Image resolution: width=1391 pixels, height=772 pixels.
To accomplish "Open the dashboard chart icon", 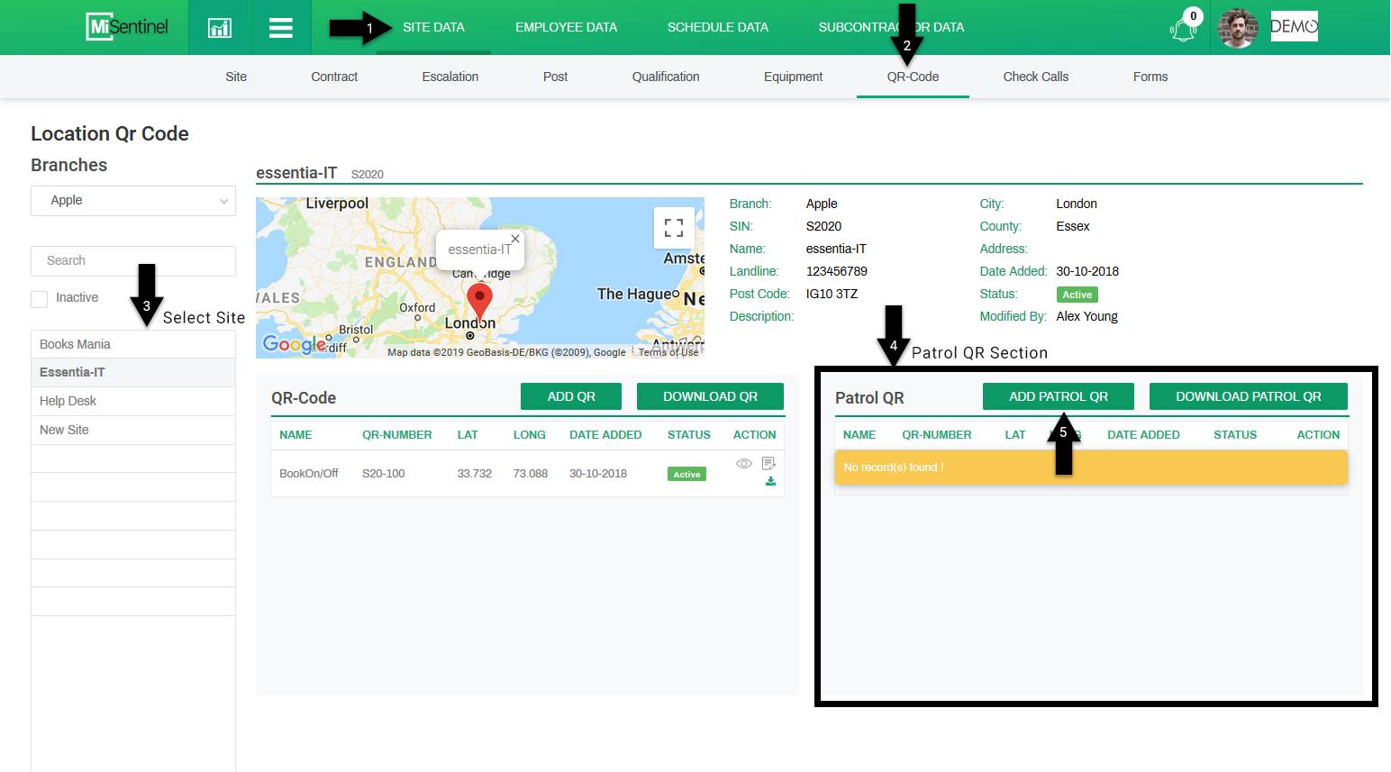I will click(219, 28).
